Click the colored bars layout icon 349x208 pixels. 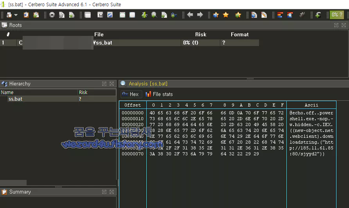(280, 15)
